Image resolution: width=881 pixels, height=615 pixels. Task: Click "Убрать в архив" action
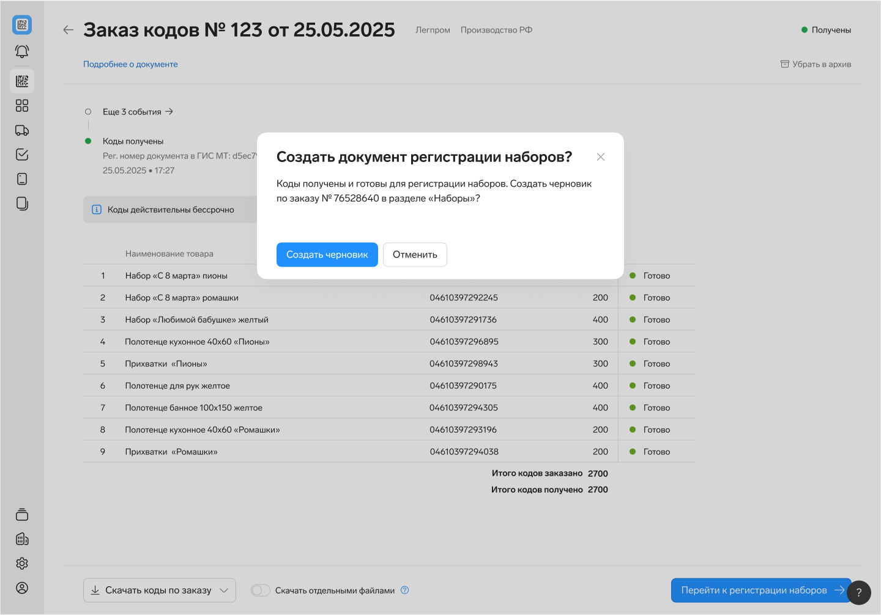pos(816,64)
